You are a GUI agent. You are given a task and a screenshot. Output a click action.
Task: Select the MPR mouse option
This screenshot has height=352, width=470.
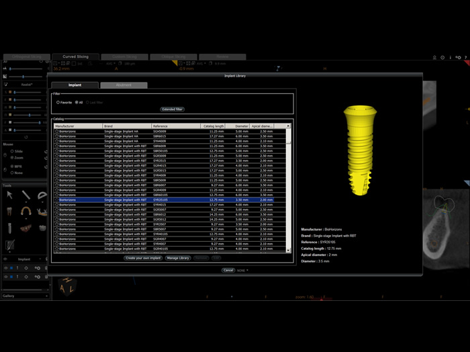[12, 167]
